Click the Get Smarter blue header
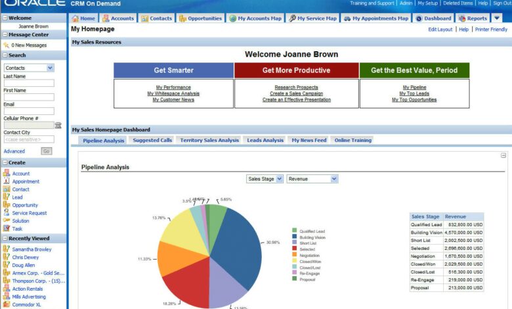Image resolution: width=512 pixels, height=309 pixels. point(174,70)
